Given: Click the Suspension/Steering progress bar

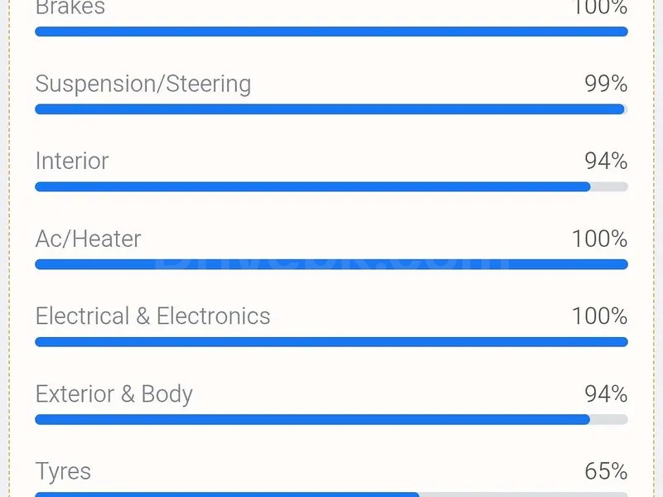Looking at the screenshot, I should 331,109.
